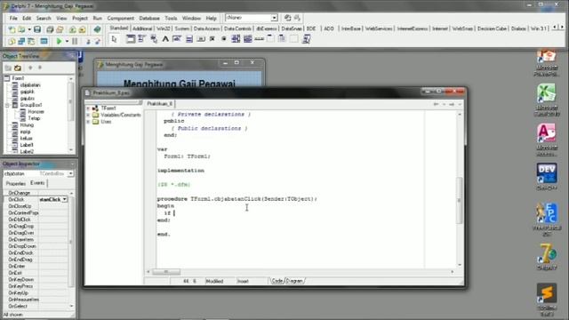Click the Step Over debug icon
The image size is (569, 320).
[98, 41]
